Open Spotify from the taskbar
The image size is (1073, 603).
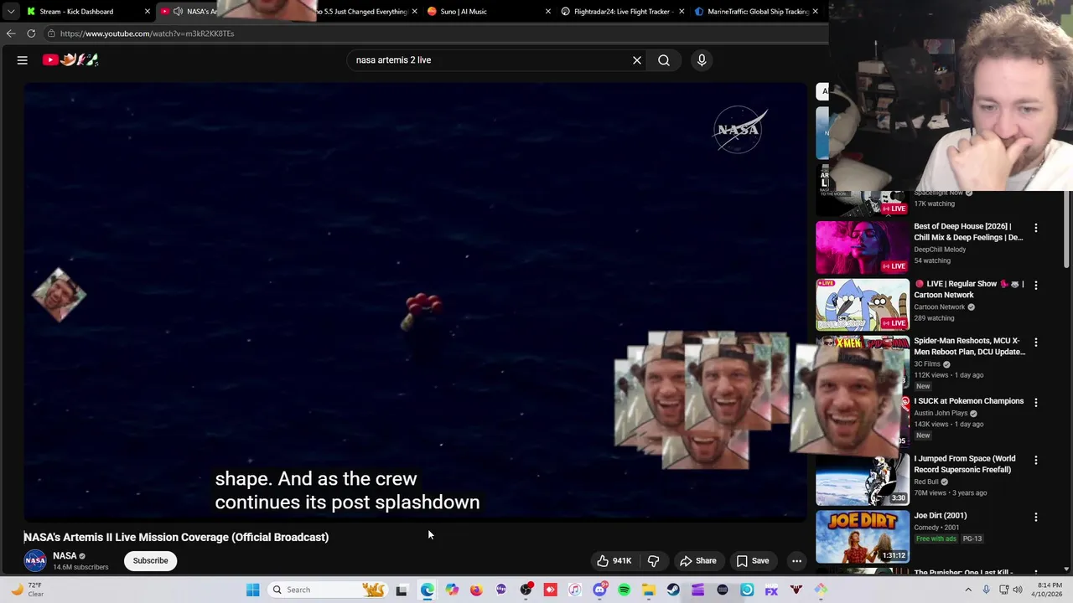624,590
